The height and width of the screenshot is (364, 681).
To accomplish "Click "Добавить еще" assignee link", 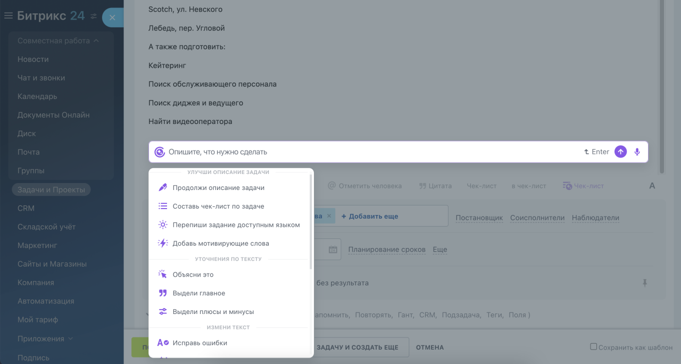I will 369,216.
